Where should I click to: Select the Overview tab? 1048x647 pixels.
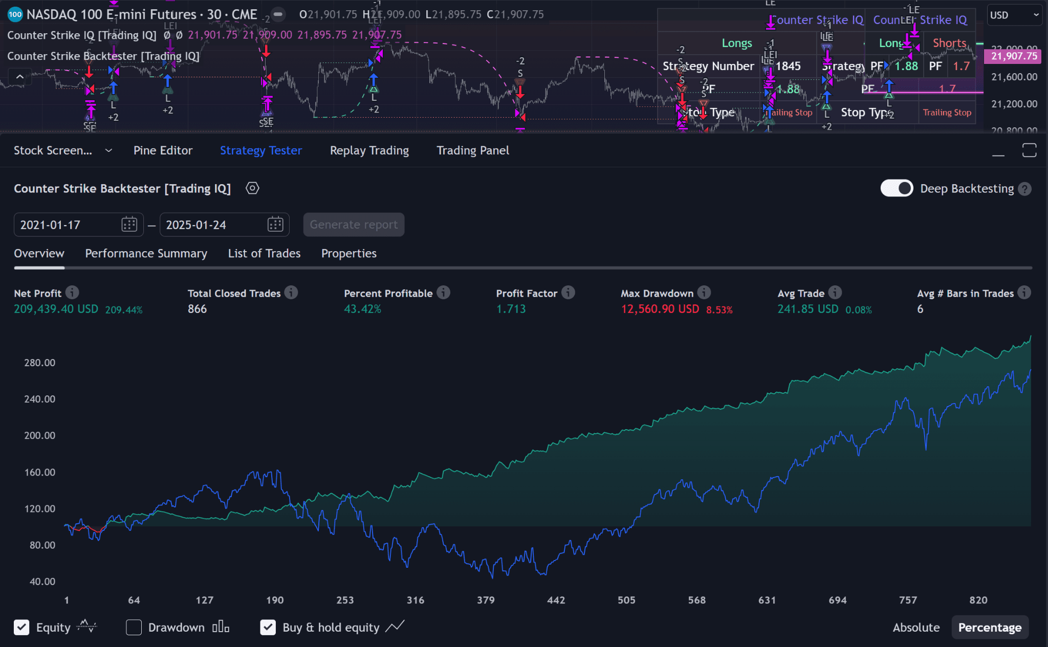pyautogui.click(x=39, y=254)
